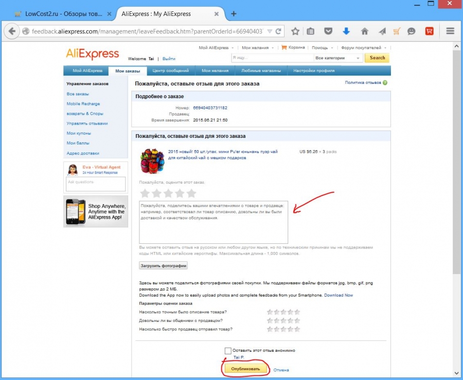The image size is (463, 380).
Task: Click Выйти logout link
Action: click(169, 59)
